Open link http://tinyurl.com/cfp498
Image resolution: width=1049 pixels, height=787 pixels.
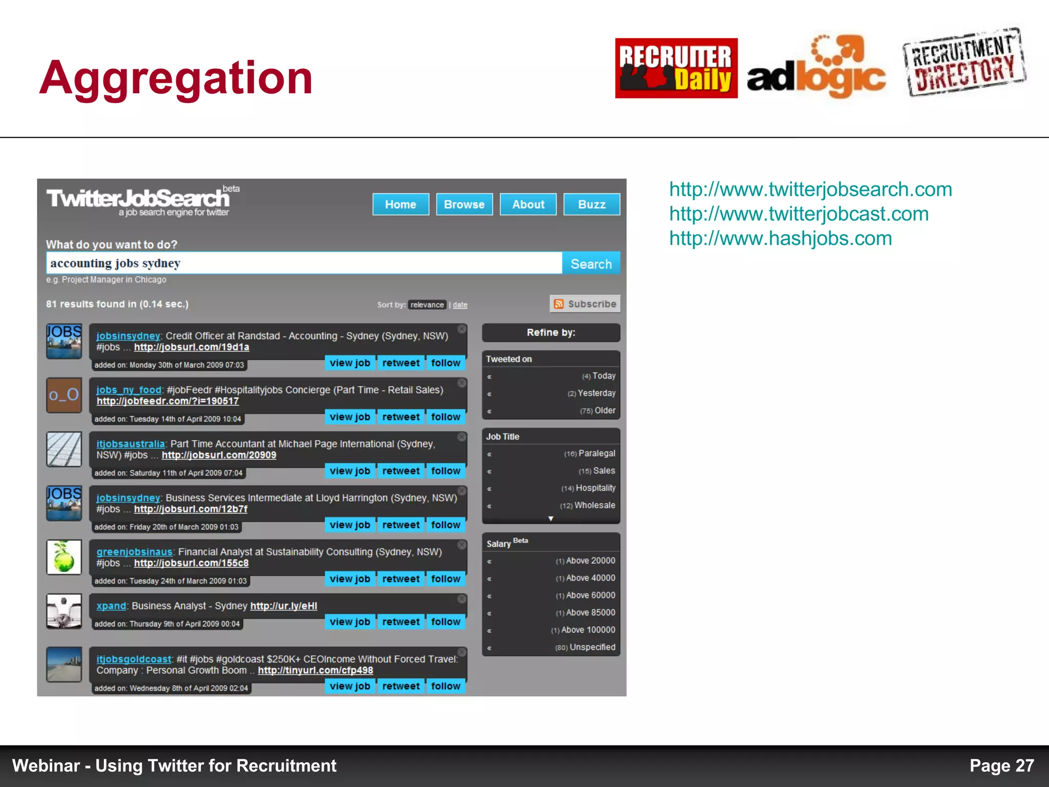[x=315, y=671]
